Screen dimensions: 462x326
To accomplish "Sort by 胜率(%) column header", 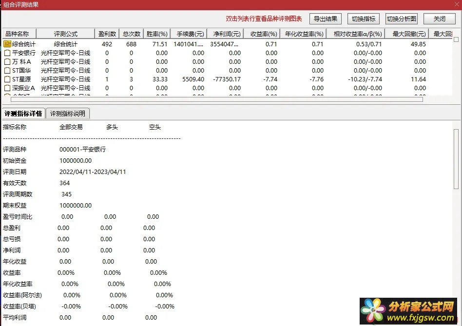I will pos(157,34).
